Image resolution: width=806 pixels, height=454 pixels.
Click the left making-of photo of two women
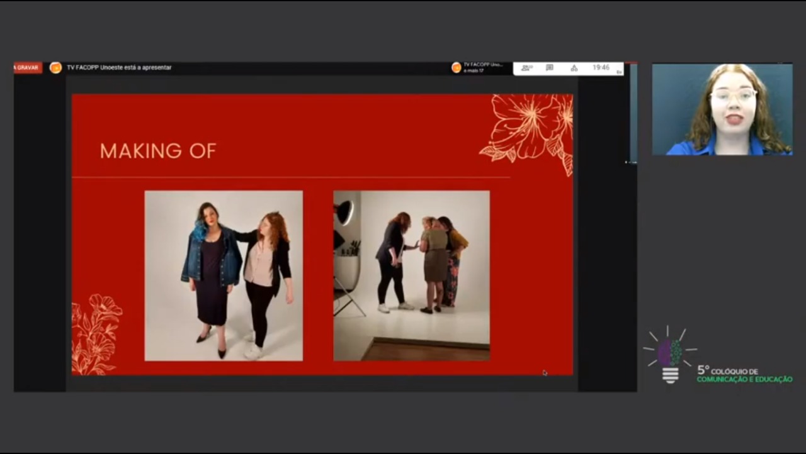224,275
